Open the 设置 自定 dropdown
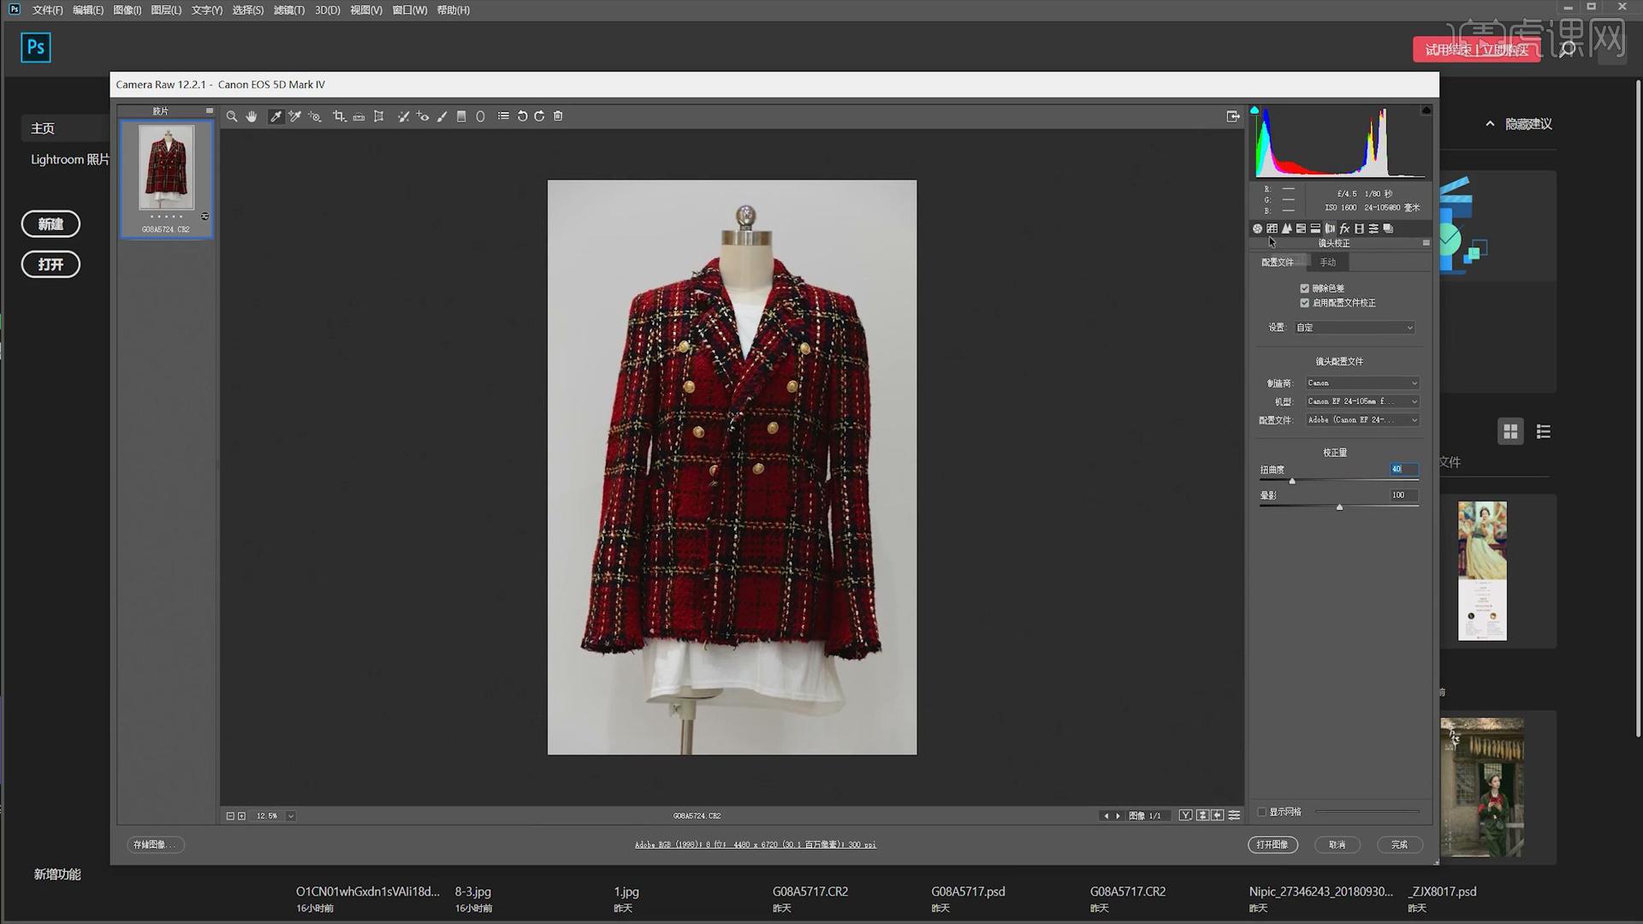 click(x=1354, y=328)
